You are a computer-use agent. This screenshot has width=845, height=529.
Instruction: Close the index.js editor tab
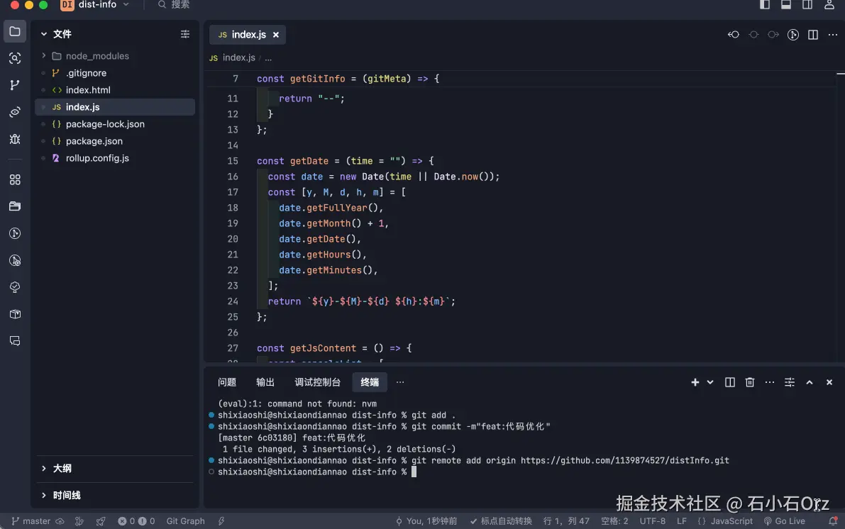pos(276,35)
